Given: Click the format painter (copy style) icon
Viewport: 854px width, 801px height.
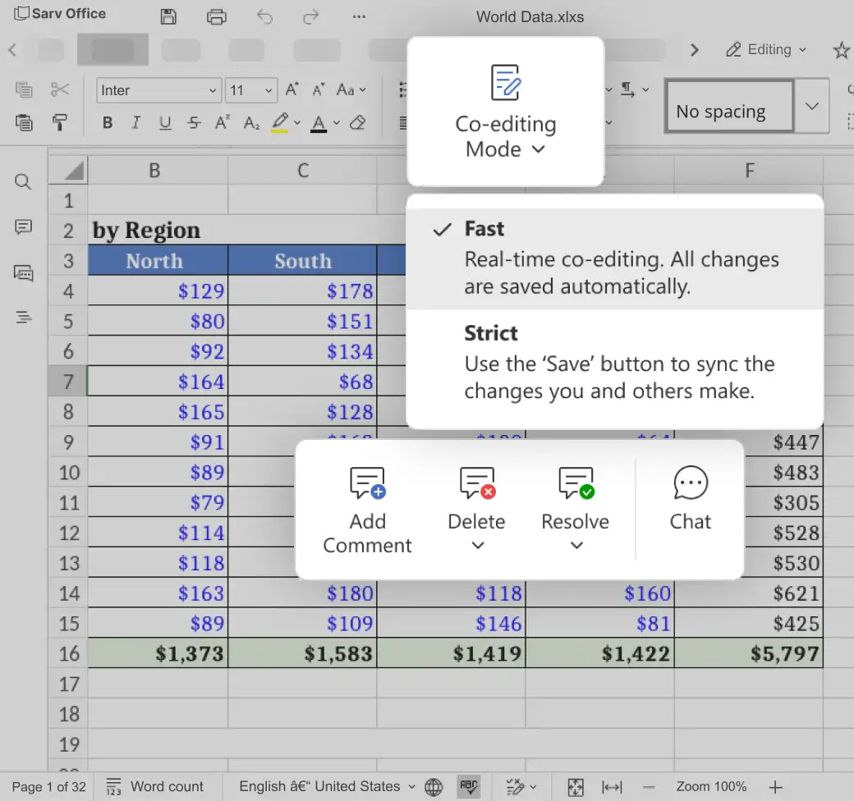Looking at the screenshot, I should coord(60,123).
